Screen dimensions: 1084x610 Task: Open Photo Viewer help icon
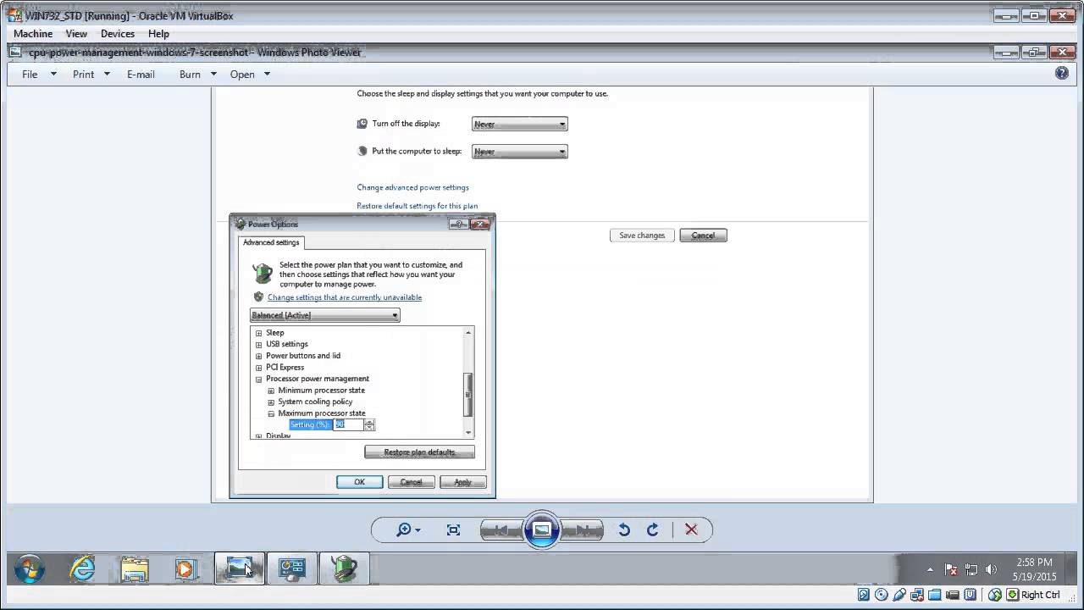tap(1062, 74)
